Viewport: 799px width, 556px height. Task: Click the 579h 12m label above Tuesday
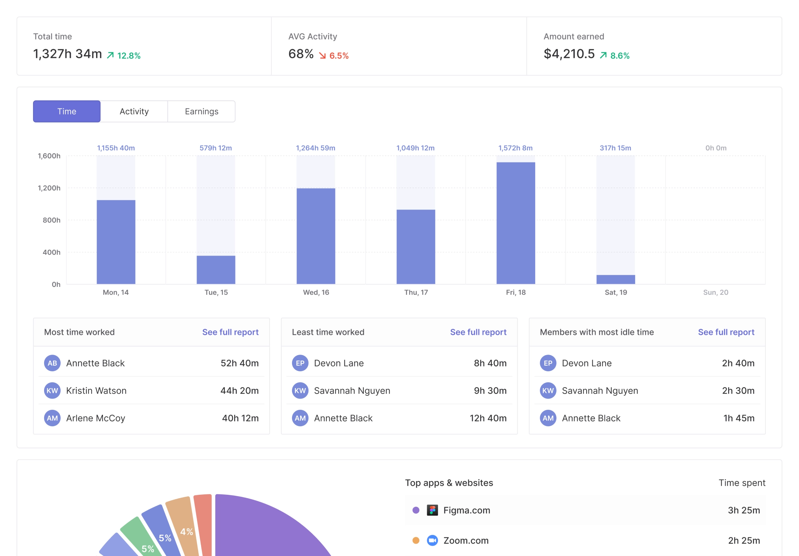(x=216, y=148)
